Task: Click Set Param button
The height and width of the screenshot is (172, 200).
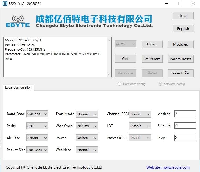Action: tap(152, 59)
